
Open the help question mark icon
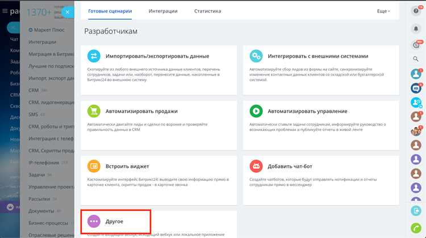coord(416,11)
